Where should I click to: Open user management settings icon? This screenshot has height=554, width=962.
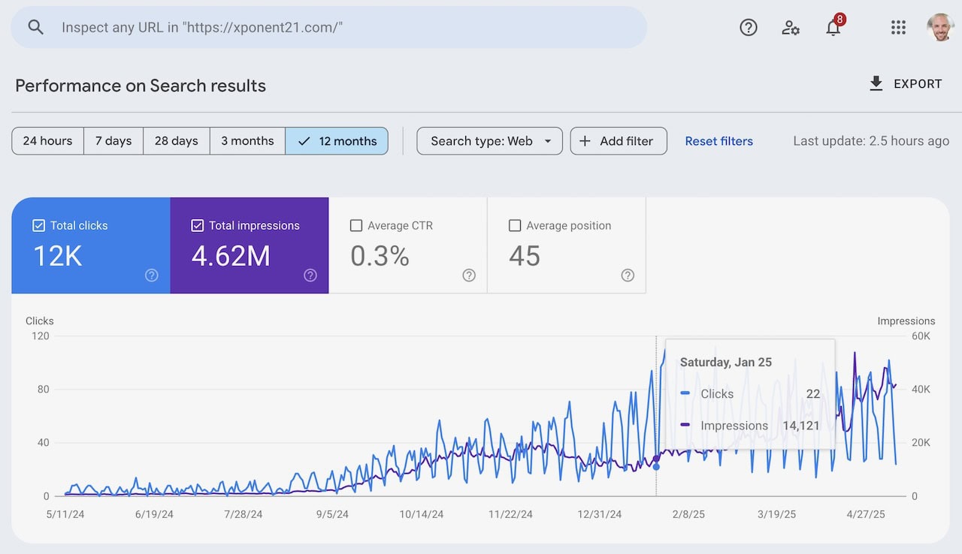[791, 28]
